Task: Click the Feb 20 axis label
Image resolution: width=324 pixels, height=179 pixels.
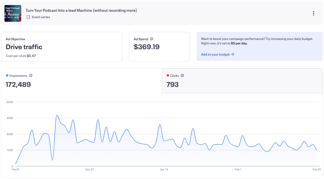Action: (x=316, y=169)
